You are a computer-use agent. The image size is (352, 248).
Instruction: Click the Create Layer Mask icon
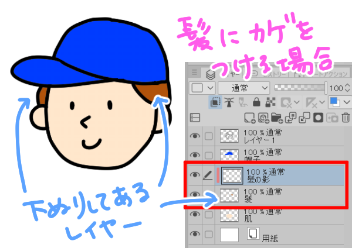click(x=318, y=118)
